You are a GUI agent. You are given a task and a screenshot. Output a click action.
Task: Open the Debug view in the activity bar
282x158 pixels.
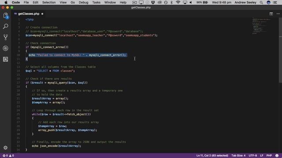click(x=6, y=48)
